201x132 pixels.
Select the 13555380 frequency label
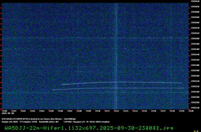195,70
